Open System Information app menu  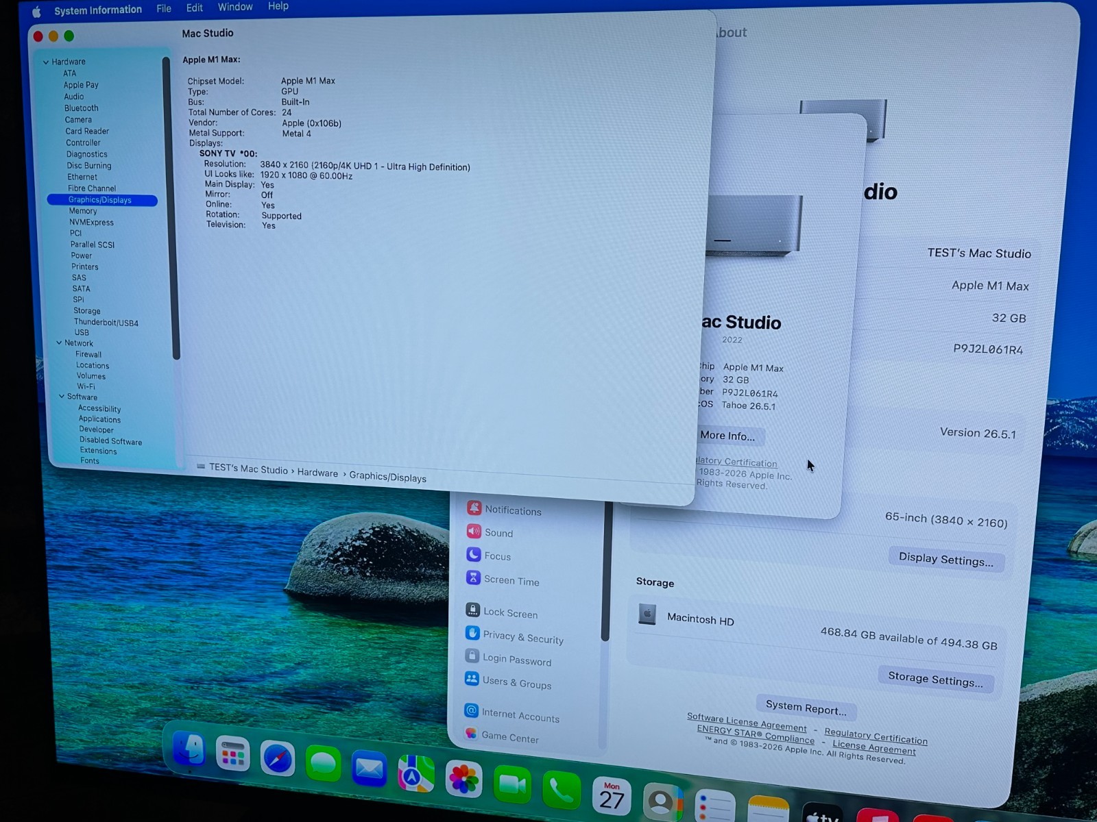tap(97, 10)
